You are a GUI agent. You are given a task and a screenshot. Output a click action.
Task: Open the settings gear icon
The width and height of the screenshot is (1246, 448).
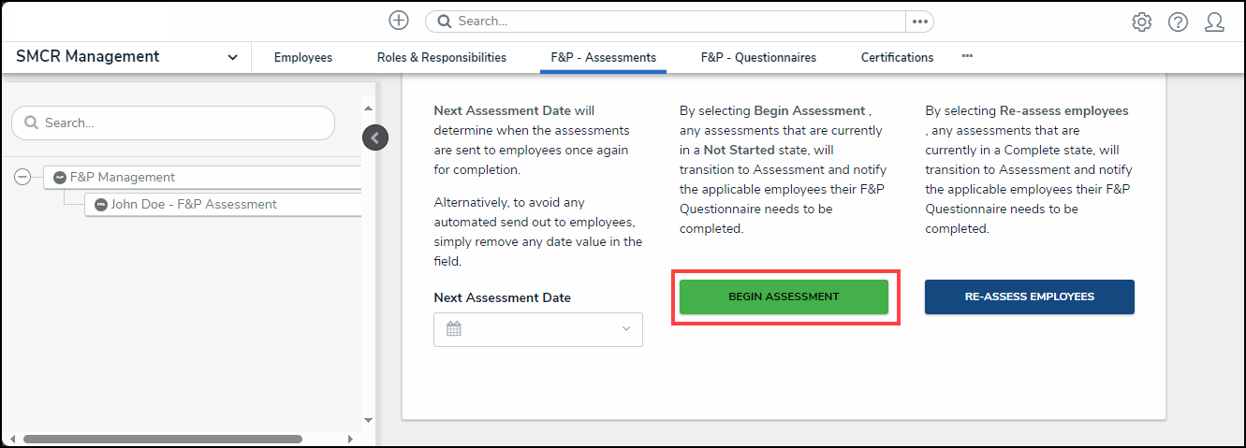pyautogui.click(x=1141, y=22)
